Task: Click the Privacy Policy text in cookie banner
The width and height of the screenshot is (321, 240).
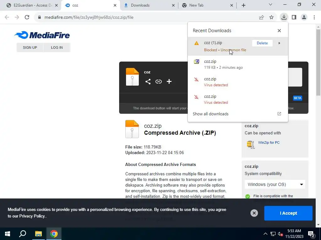Action: (x=32, y=216)
